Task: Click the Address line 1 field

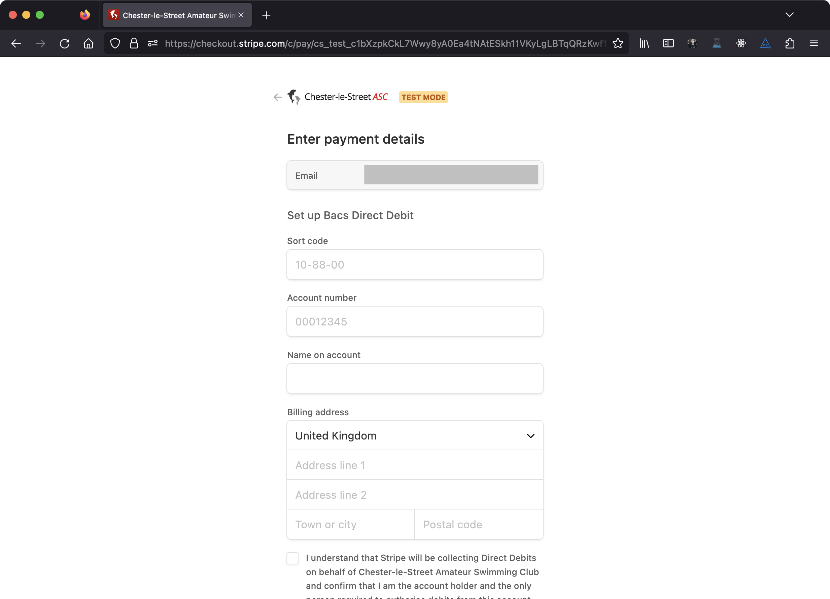Action: 415,465
